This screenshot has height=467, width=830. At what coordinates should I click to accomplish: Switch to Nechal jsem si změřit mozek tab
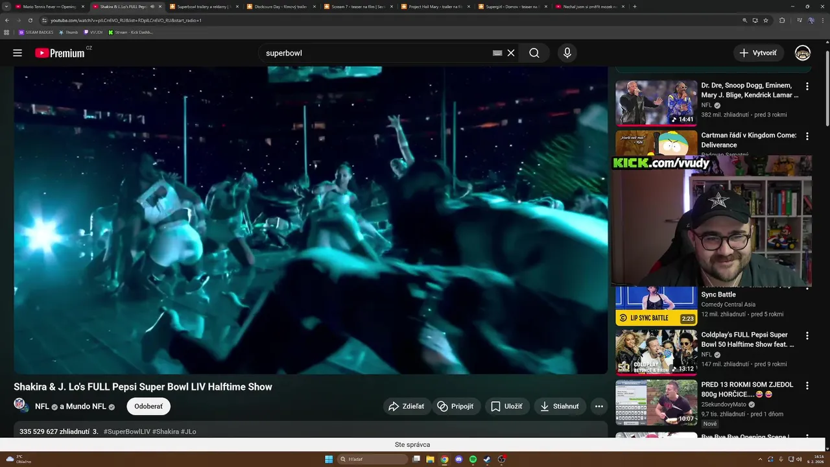[591, 6]
